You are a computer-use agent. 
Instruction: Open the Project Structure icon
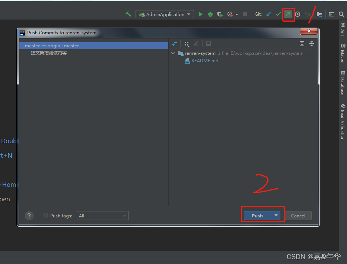click(319, 15)
